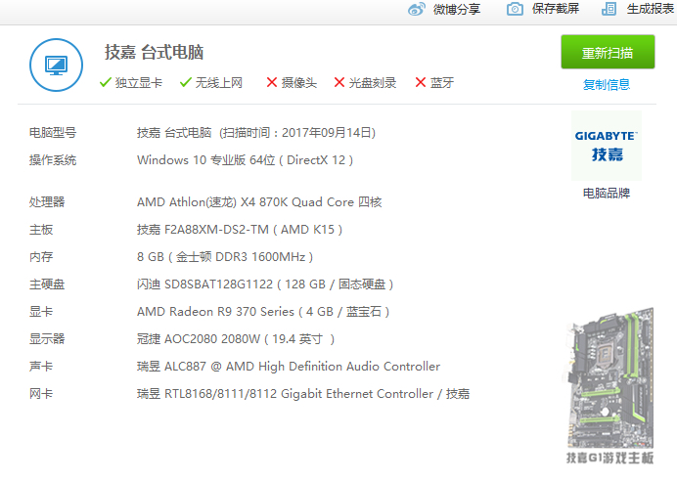Viewport: 677px width, 481px height.
Task: Click the green check beside 独立显卡
Action: coord(106,82)
